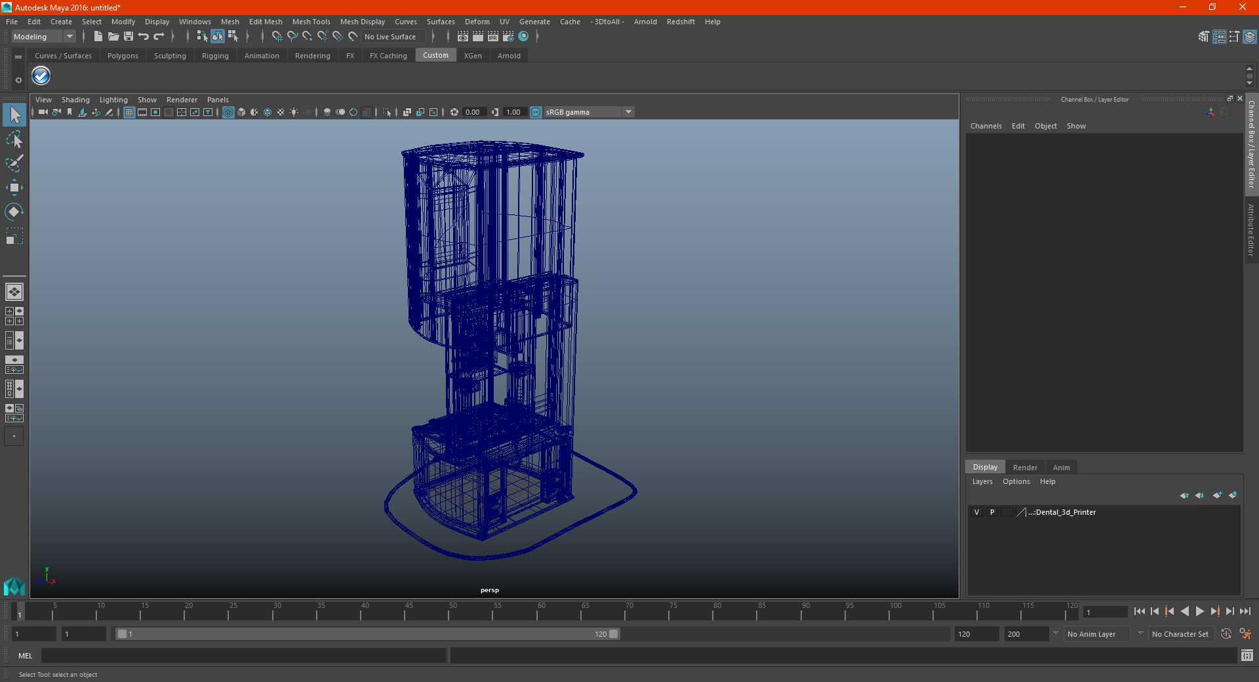Save the scene using the disk icon
This screenshot has width=1259, height=682.
(x=129, y=37)
